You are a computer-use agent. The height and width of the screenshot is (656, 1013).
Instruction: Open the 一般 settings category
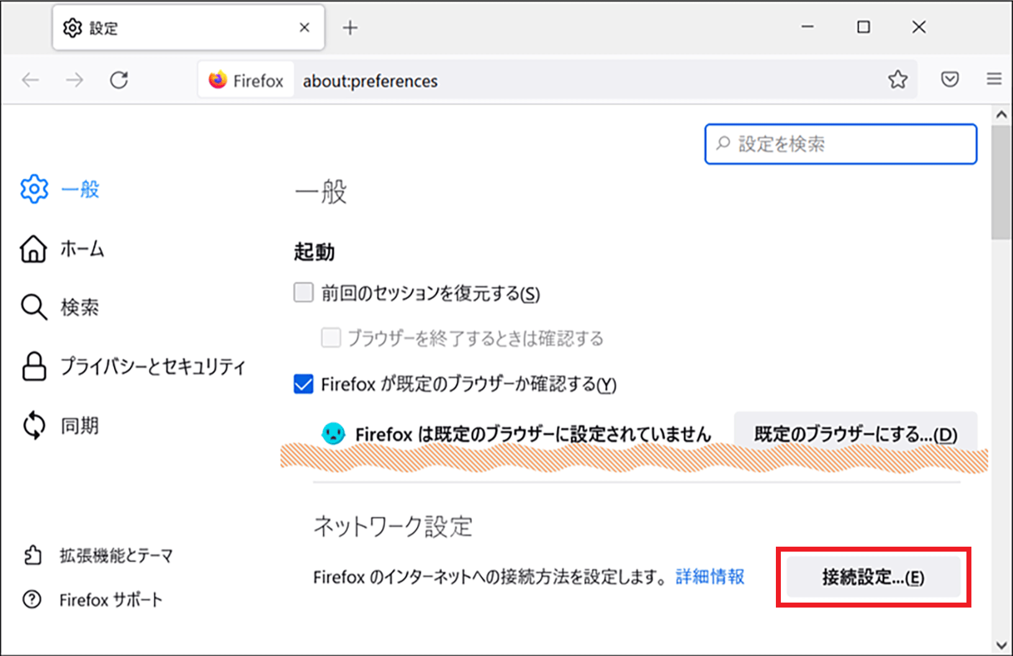click(61, 189)
